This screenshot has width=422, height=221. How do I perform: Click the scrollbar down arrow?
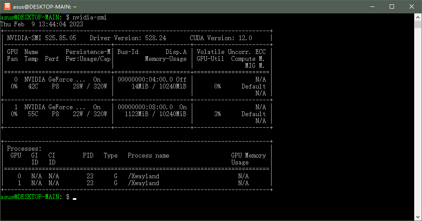[x=418, y=217]
